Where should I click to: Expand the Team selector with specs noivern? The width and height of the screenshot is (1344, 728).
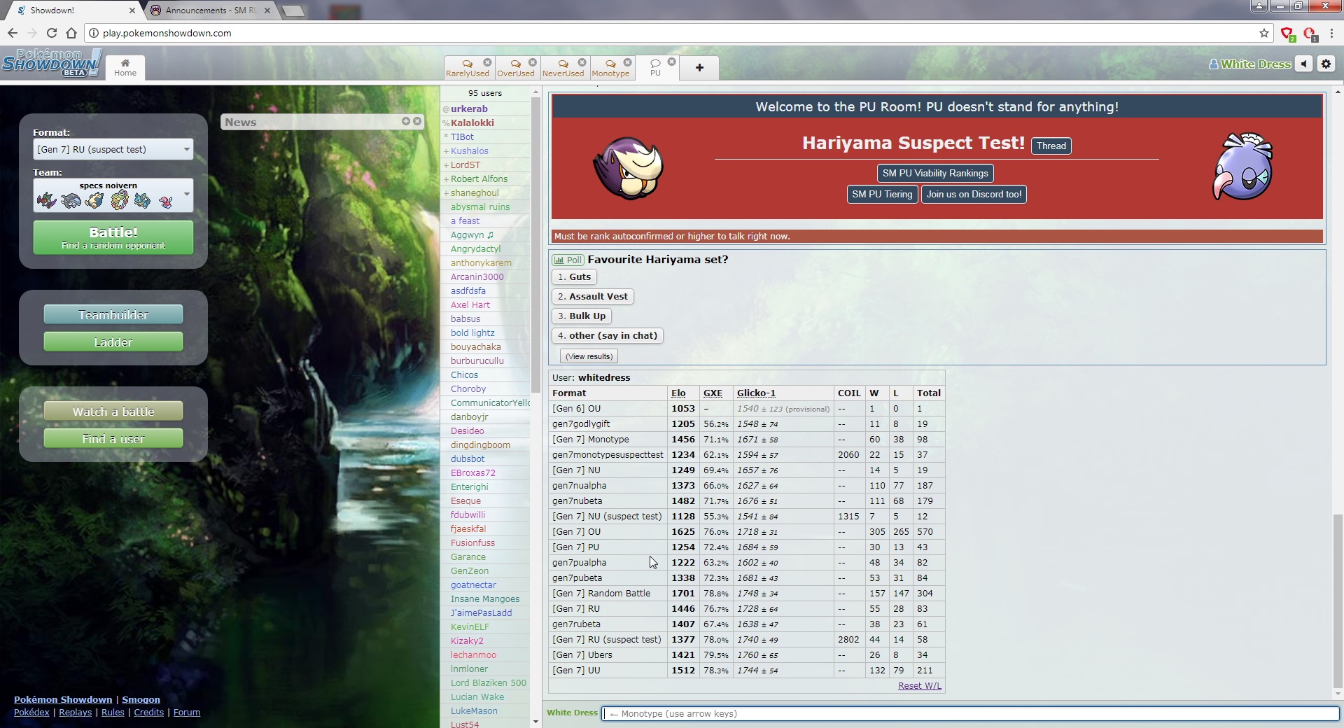point(113,195)
